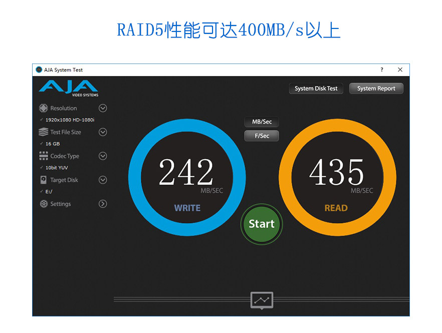Click the Target Disk drive icon
The image size is (442, 333).
pyautogui.click(x=44, y=179)
